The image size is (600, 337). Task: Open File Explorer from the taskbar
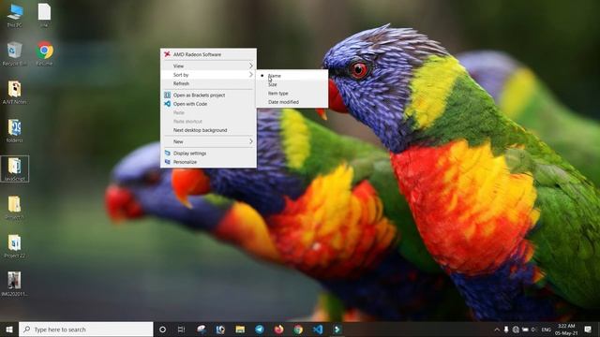click(240, 330)
